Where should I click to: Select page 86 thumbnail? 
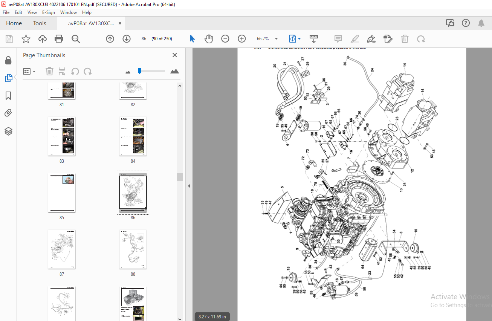[x=133, y=193]
